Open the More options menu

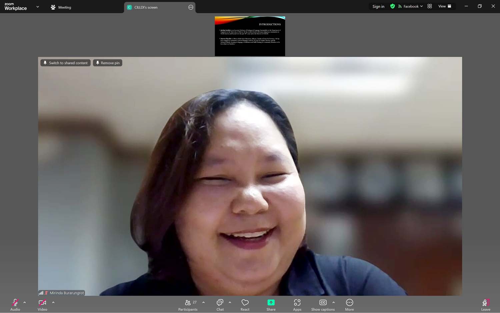click(x=349, y=304)
